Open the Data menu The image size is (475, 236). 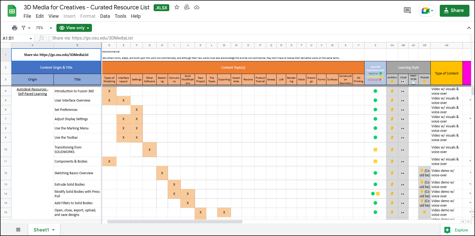(x=105, y=16)
